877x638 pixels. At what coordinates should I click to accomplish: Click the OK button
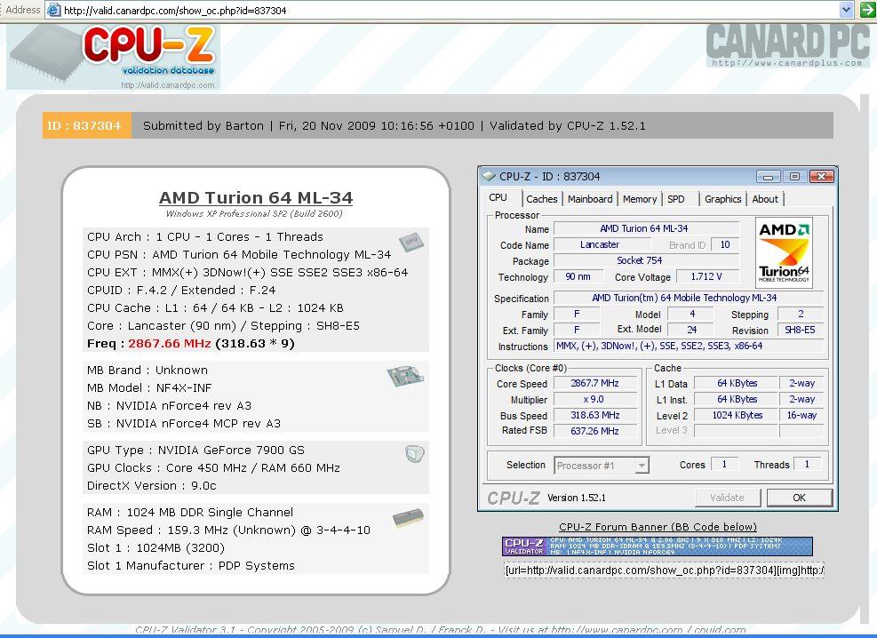pyautogui.click(x=800, y=498)
